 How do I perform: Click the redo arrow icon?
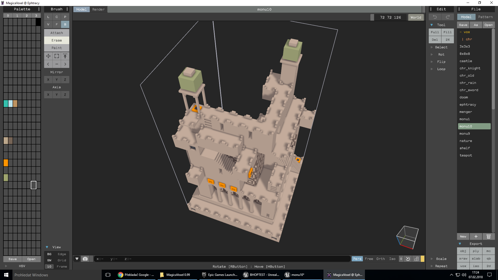448,17
